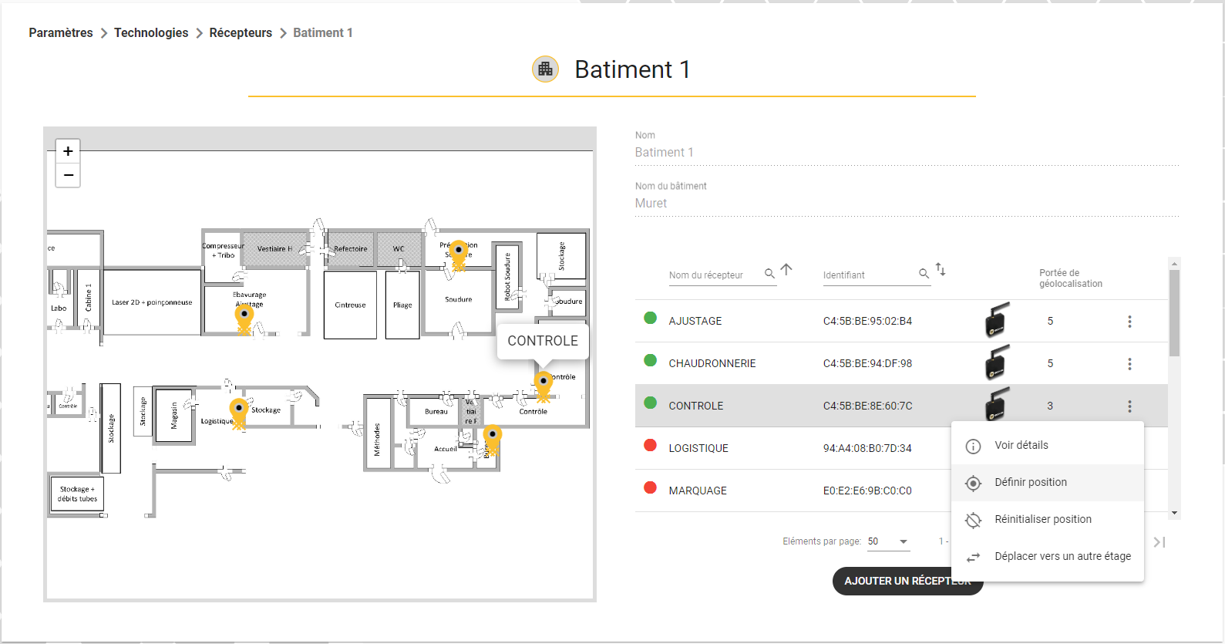Click geolocation range value 5 for CHAUDRONNERIE
Viewport: 1225px width, 644px height.
tap(1050, 363)
